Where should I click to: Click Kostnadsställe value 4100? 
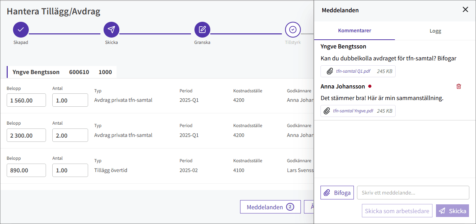tap(239, 170)
